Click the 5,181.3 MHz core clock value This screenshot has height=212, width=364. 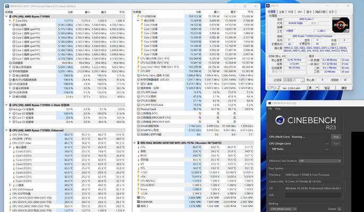click(x=65, y=25)
